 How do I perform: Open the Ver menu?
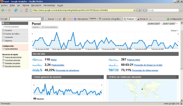[x=19, y=5]
